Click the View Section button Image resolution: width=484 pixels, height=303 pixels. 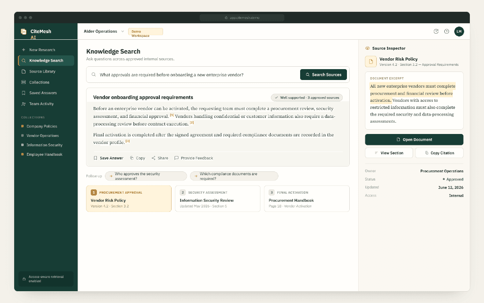[389, 153]
